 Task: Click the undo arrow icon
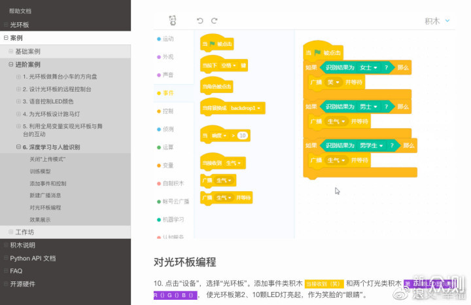pos(200,21)
